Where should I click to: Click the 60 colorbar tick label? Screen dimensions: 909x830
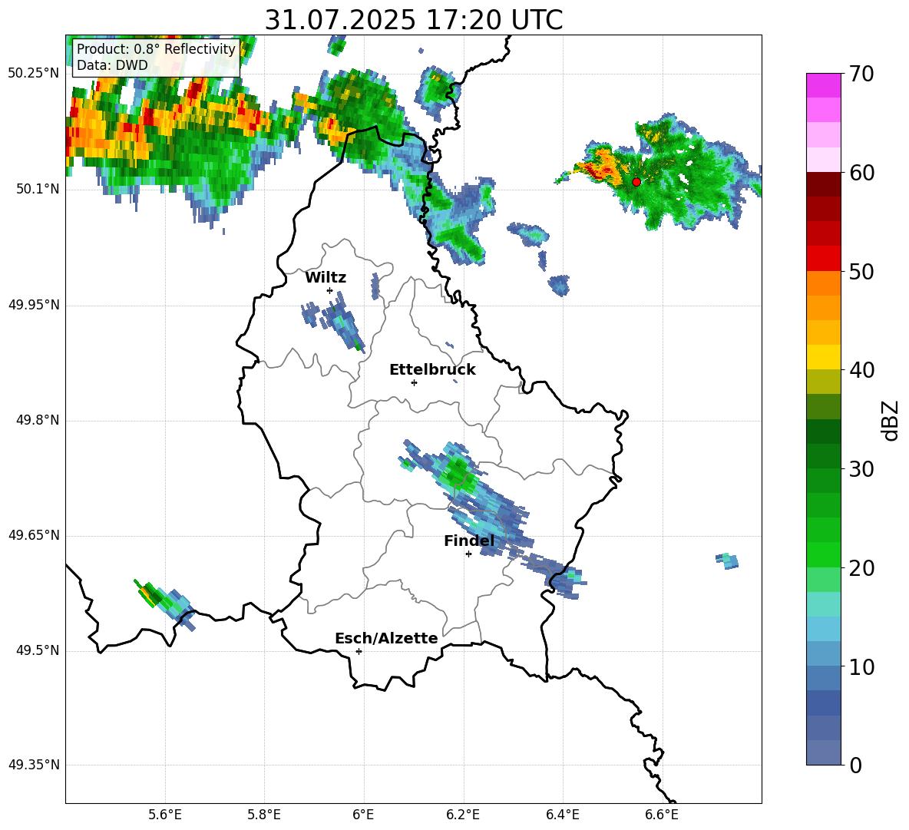[861, 173]
